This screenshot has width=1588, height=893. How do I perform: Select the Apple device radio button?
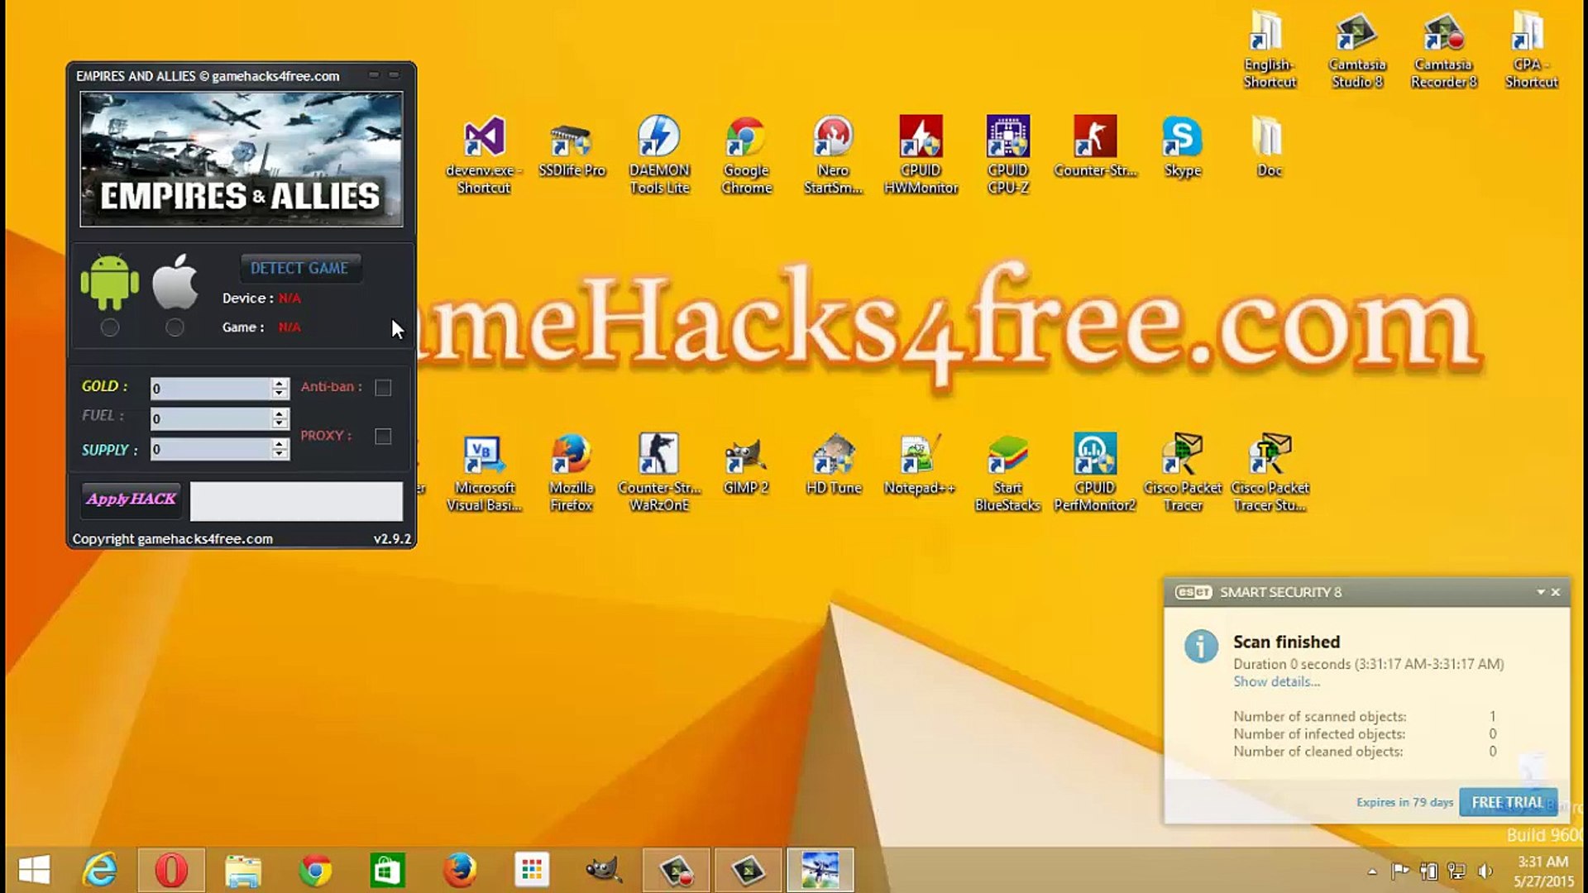coord(175,328)
